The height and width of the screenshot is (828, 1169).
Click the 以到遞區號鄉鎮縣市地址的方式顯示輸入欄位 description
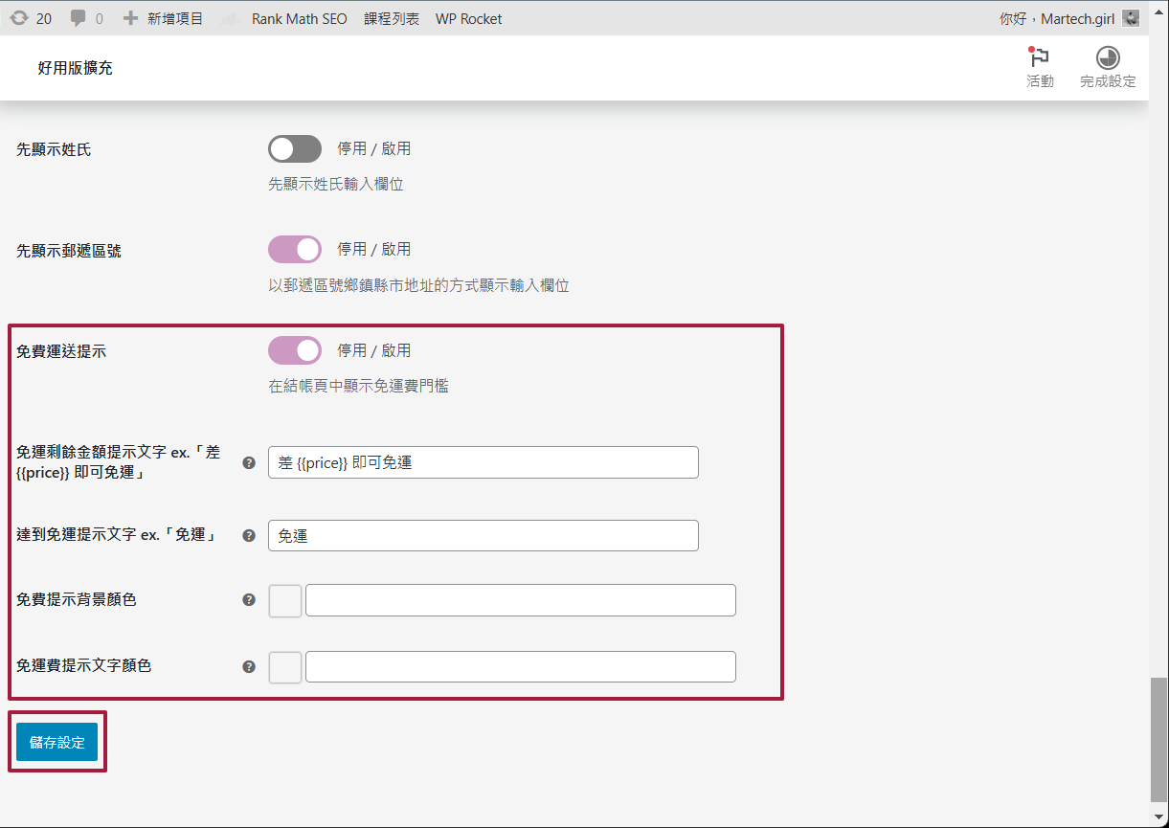point(419,285)
